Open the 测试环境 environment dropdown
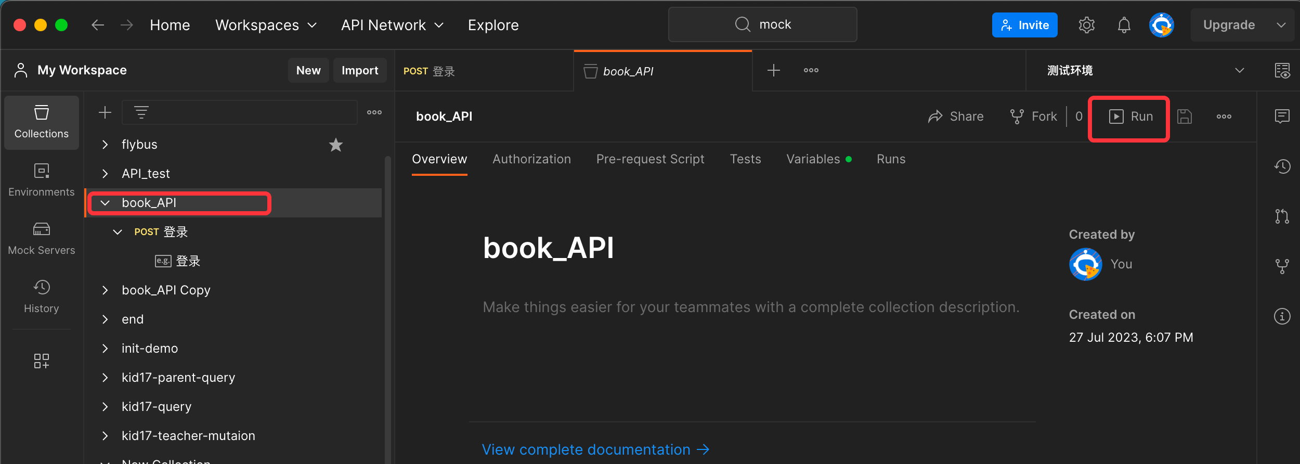Viewport: 1300px width, 464px height. click(1144, 70)
